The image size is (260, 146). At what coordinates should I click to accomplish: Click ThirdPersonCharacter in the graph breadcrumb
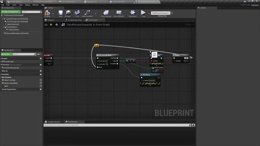[79, 25]
